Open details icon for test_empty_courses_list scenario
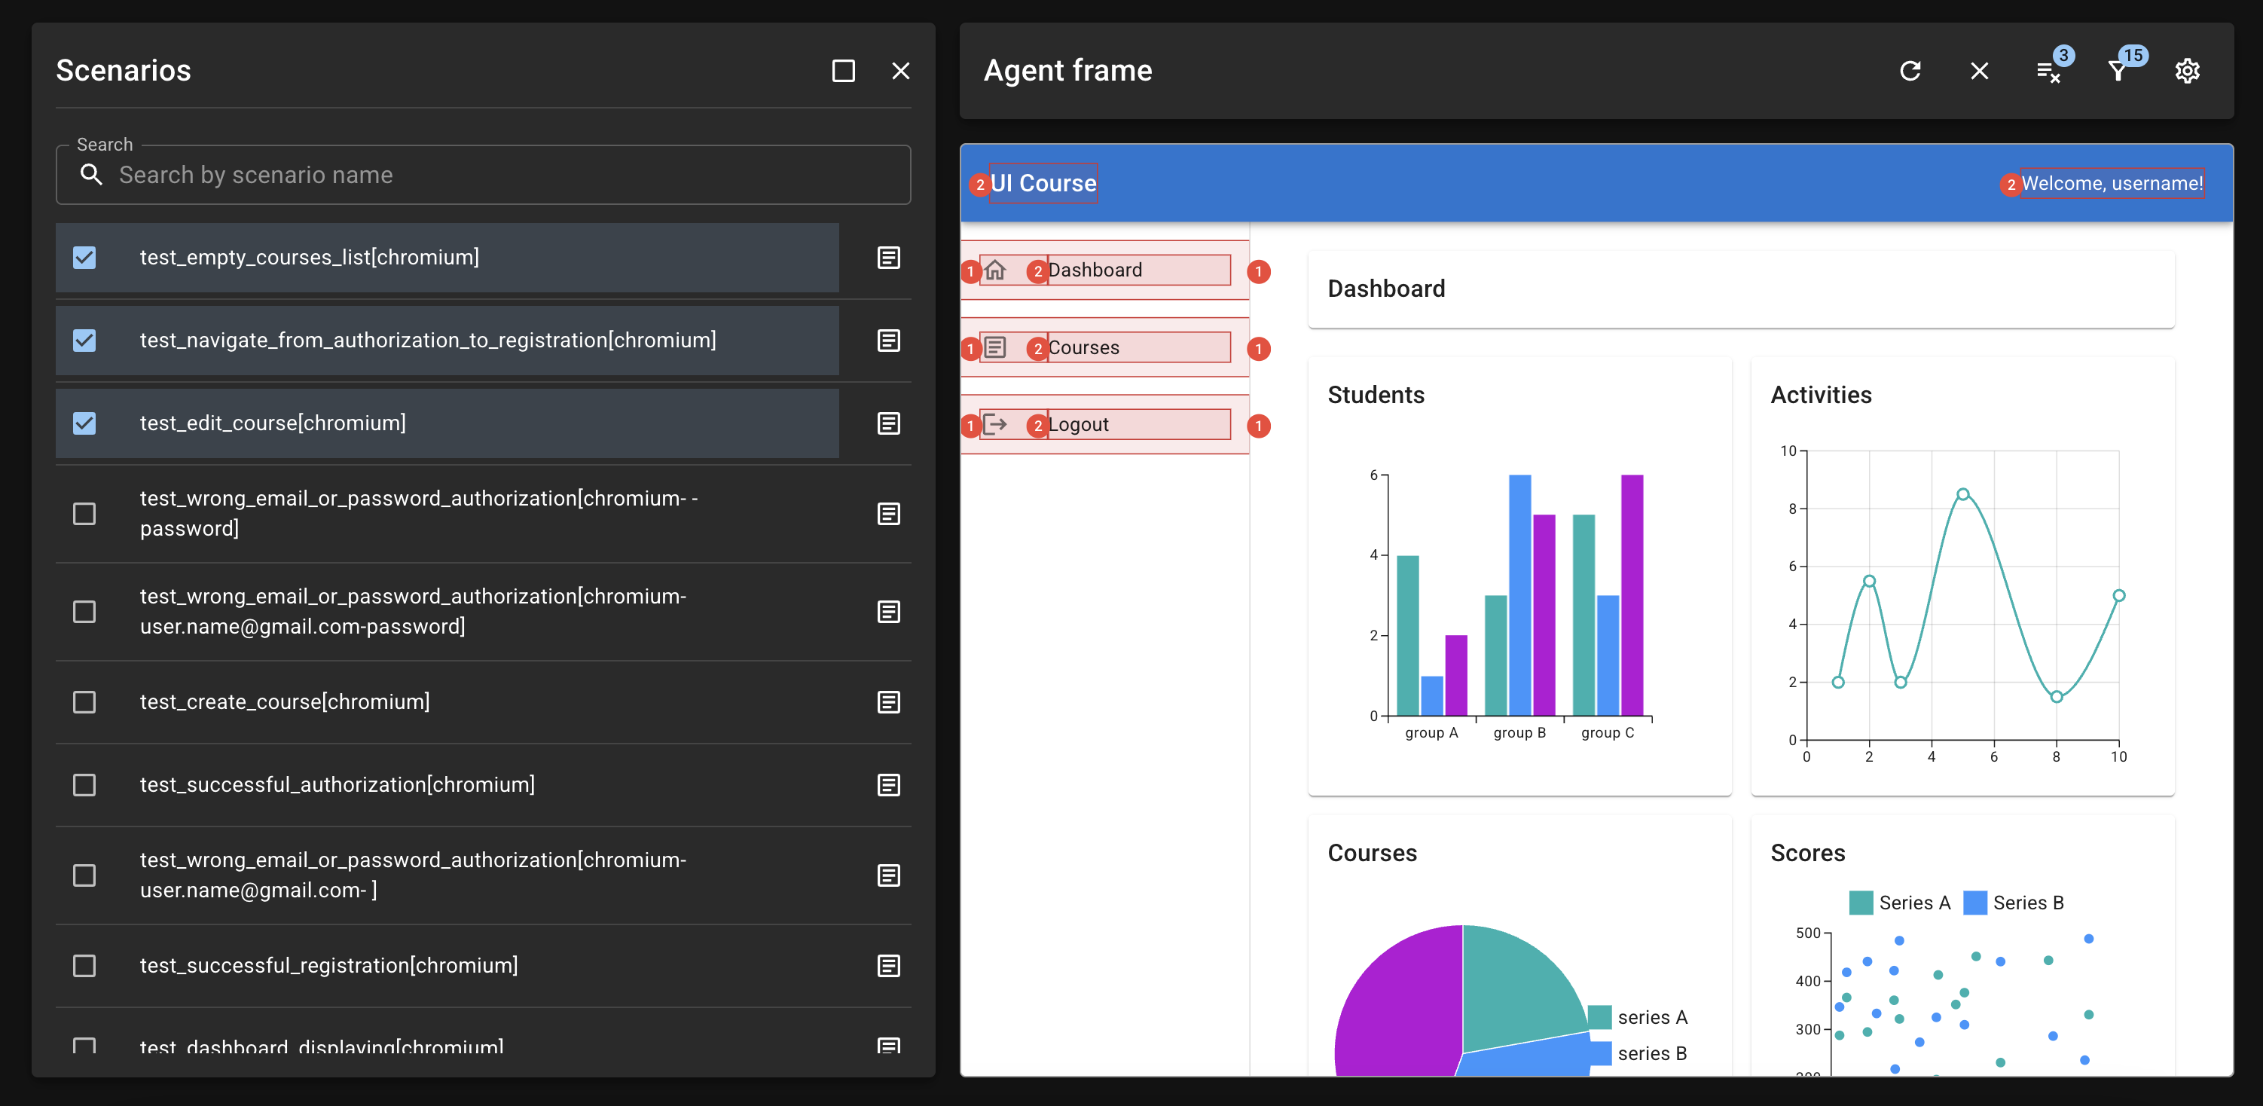Screen dimensions: 2263x1106 click(x=888, y=258)
